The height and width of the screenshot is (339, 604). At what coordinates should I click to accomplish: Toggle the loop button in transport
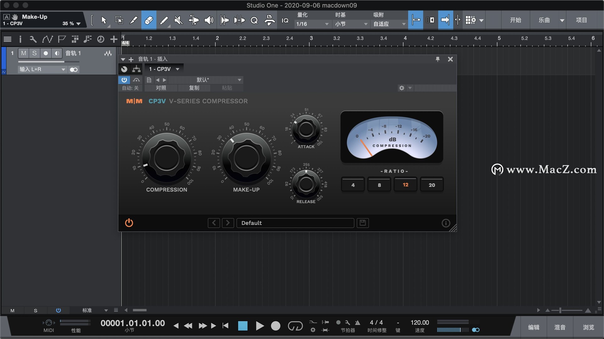coord(295,326)
